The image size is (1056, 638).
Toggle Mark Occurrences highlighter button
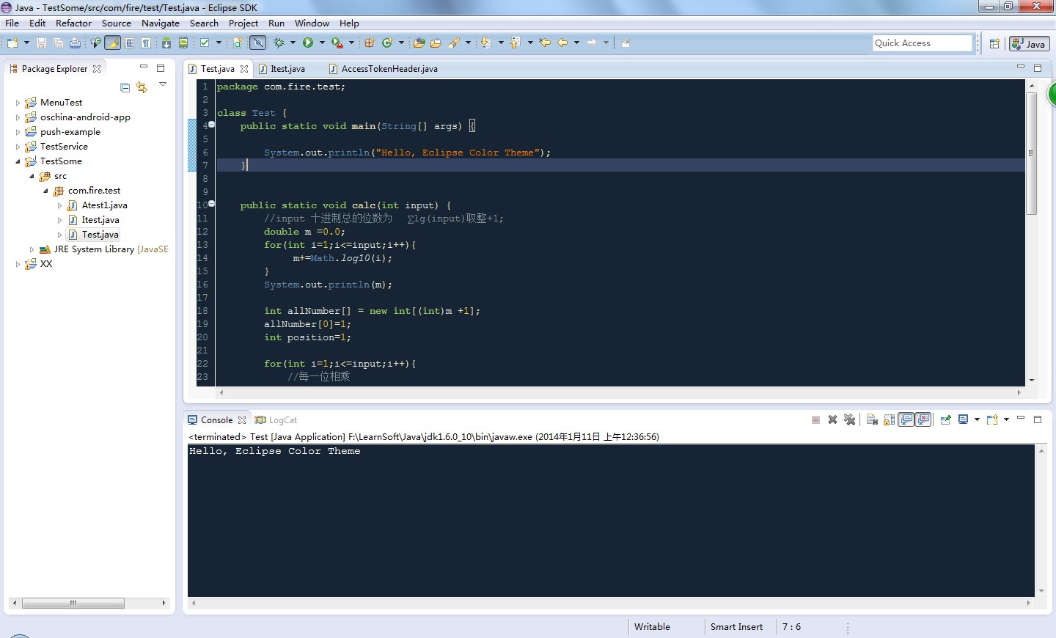112,43
